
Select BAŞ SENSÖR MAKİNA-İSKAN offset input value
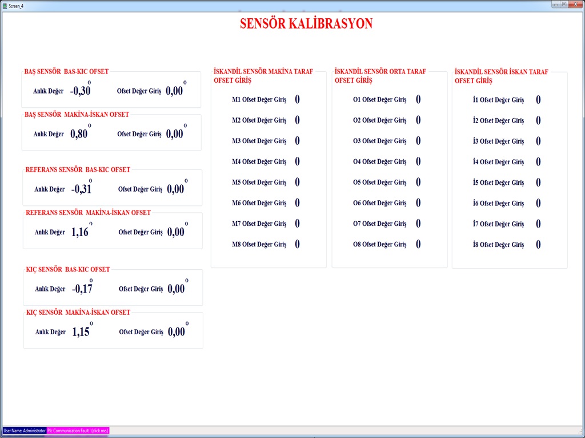coord(174,134)
